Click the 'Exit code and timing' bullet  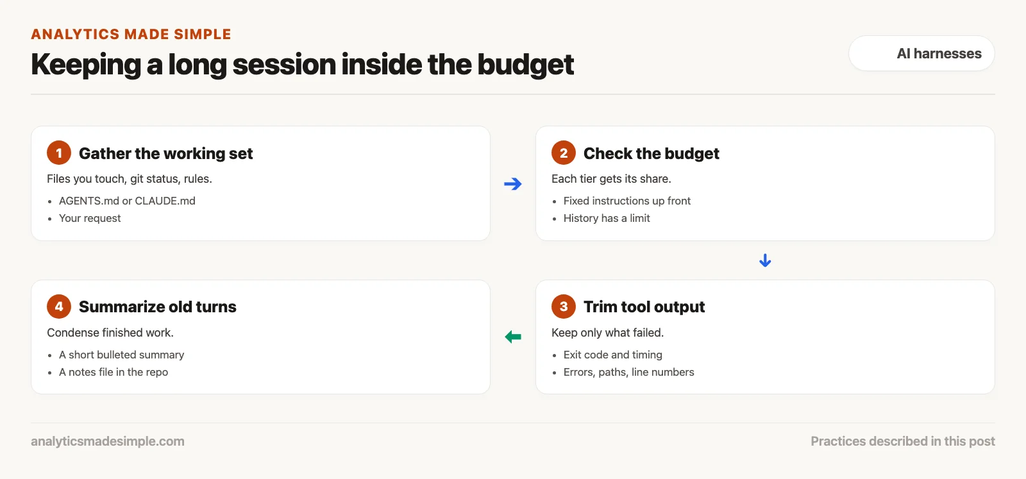613,355
